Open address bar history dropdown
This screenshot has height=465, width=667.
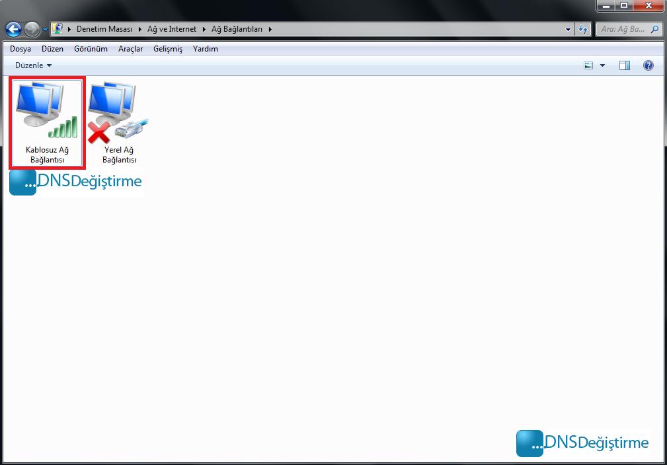click(x=568, y=29)
